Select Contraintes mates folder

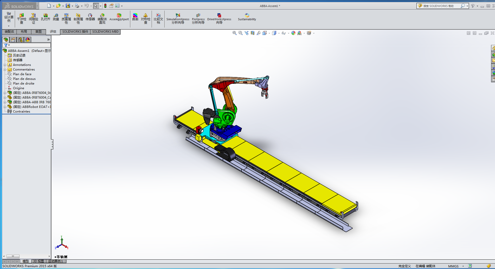(x=19, y=112)
